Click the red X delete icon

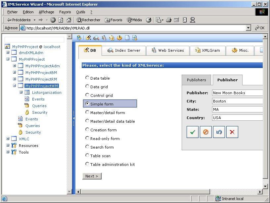[232, 132]
